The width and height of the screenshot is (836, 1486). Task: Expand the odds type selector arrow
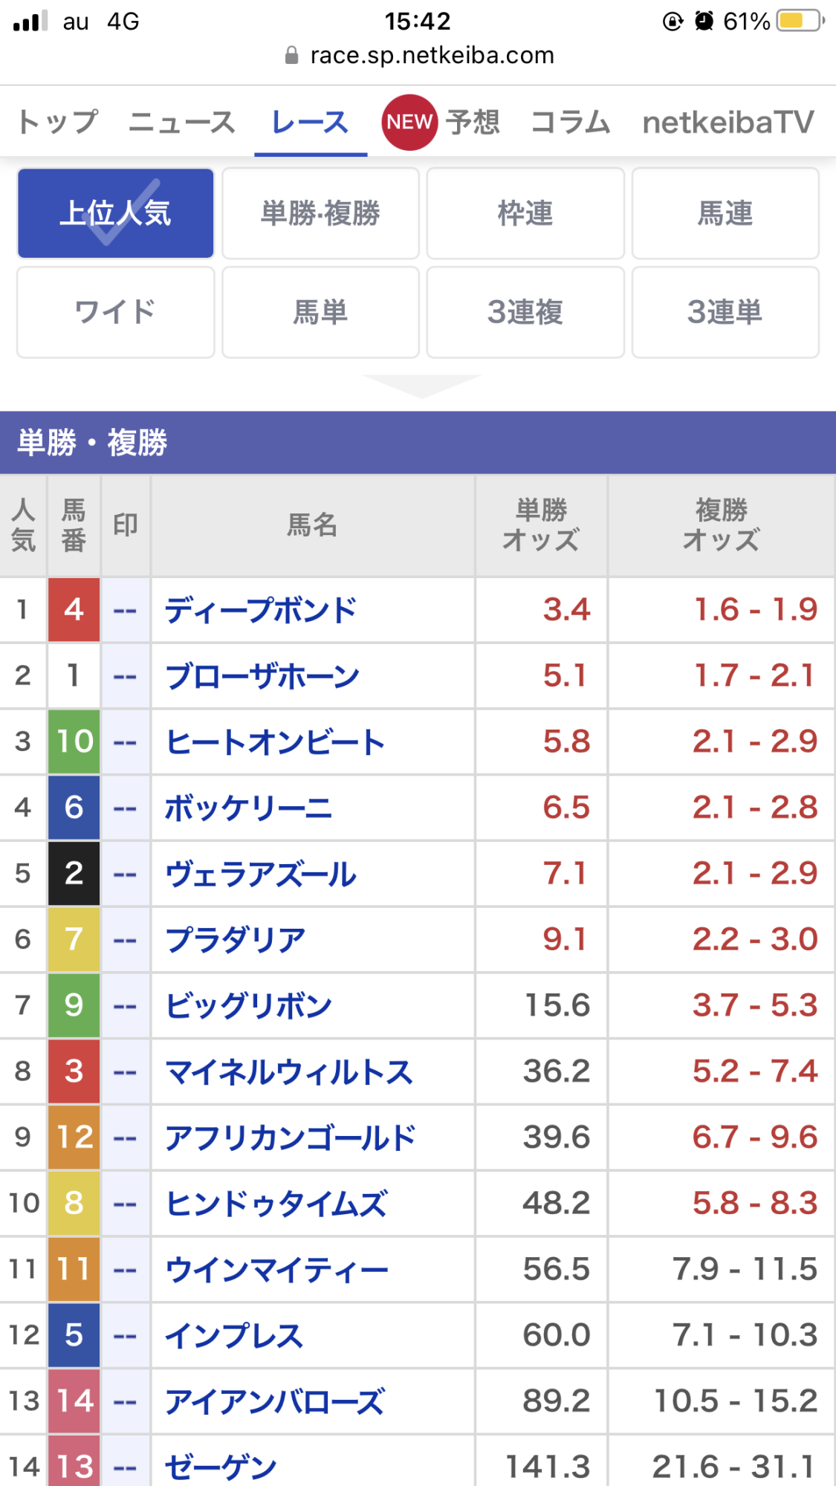point(421,386)
